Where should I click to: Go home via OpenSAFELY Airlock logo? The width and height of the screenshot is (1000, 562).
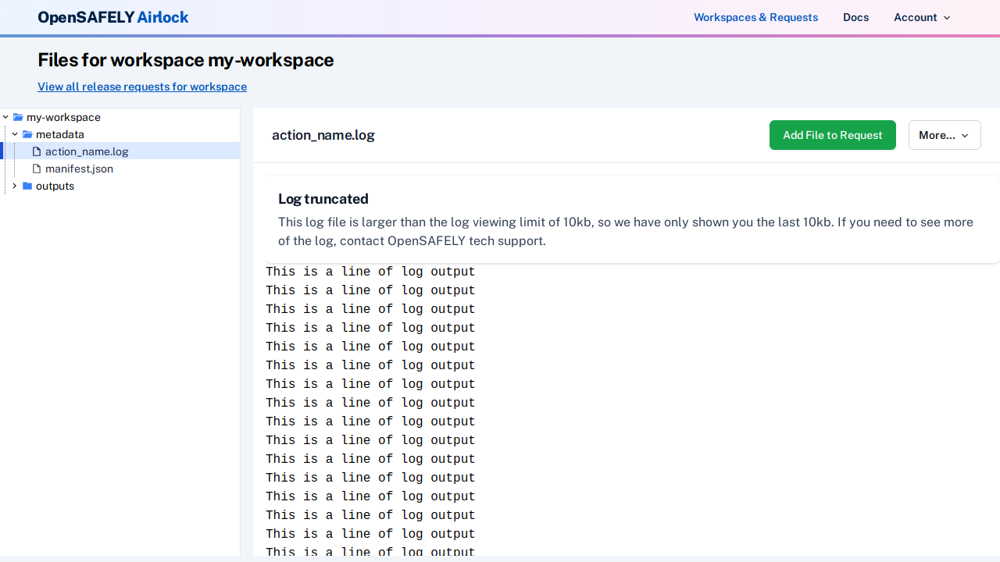tap(113, 17)
